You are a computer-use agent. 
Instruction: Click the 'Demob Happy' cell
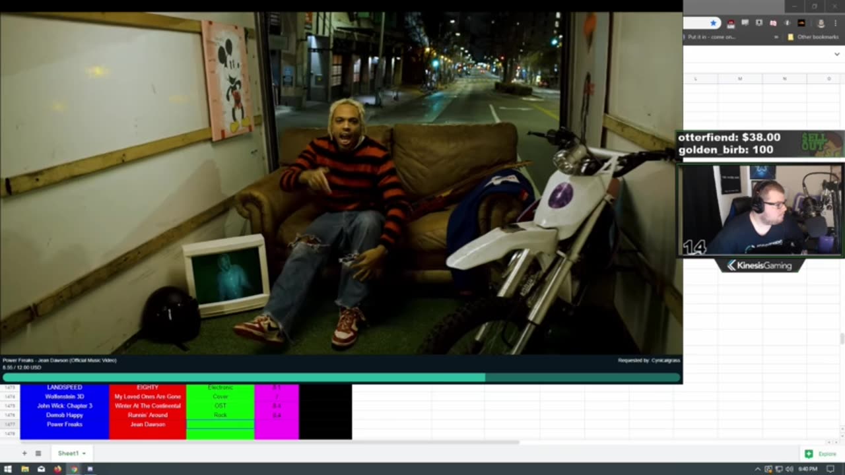coord(65,415)
